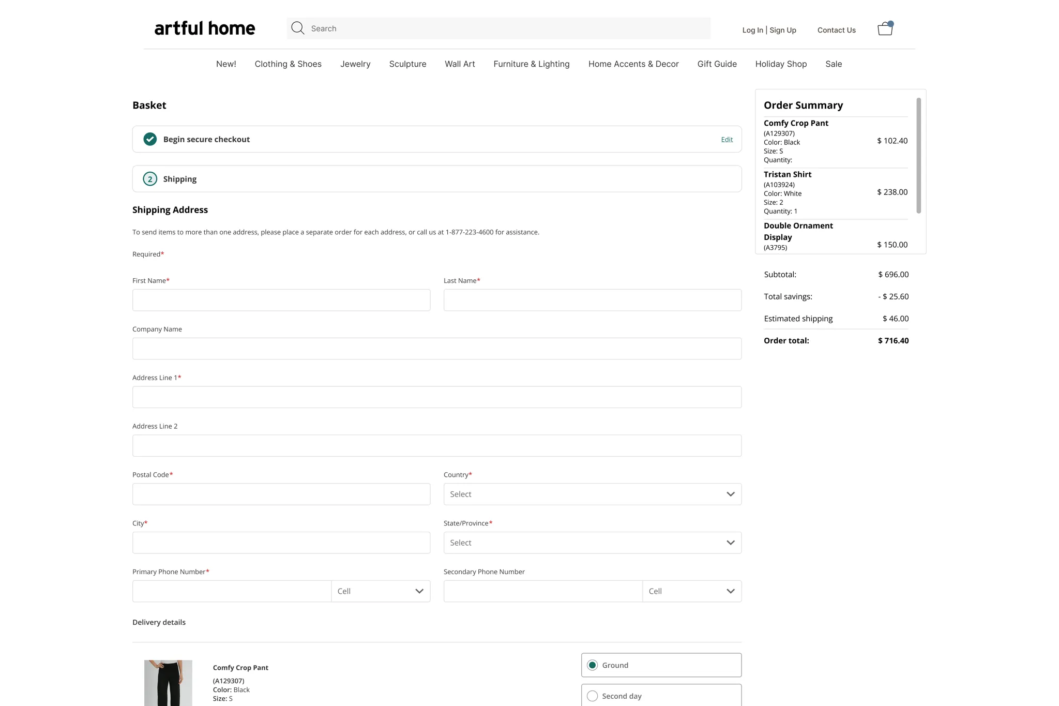The image size is (1059, 706).
Task: Open the Contact Us page
Action: [x=836, y=30]
